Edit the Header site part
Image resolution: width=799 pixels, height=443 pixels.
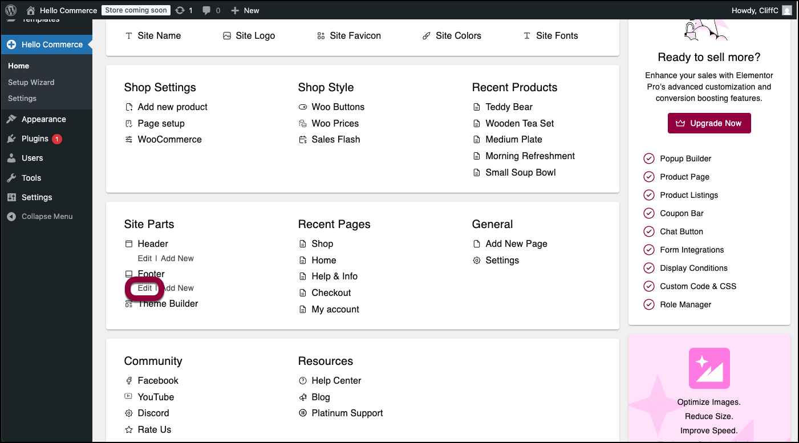[145, 258]
